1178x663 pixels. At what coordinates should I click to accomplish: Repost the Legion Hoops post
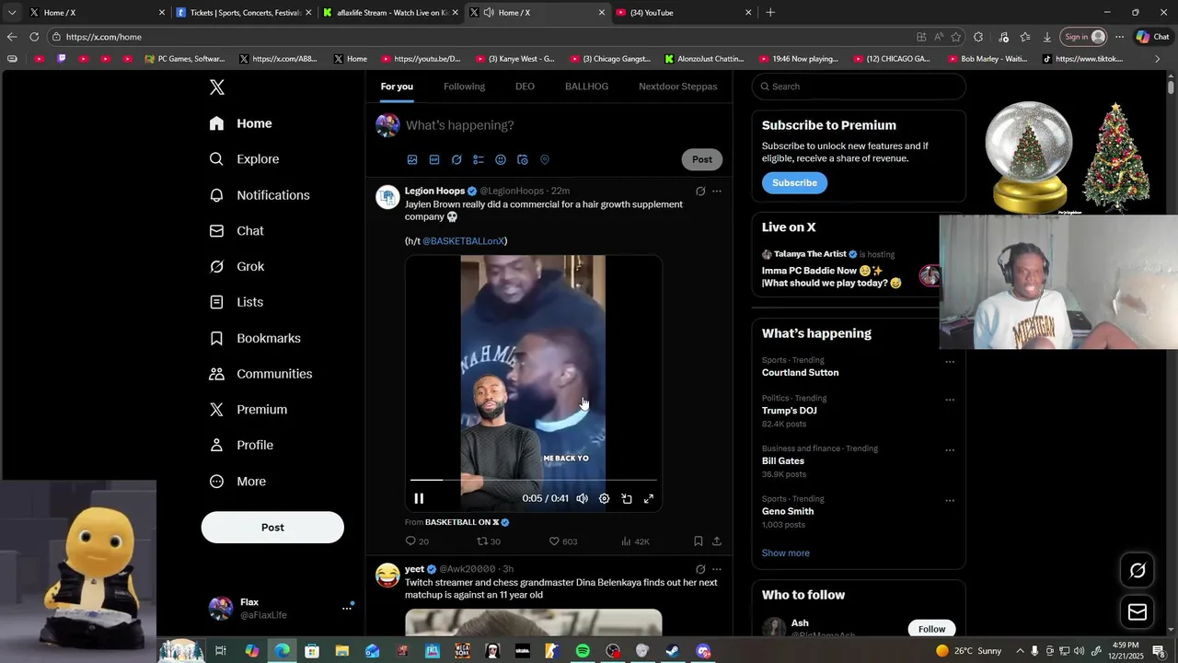coord(489,541)
